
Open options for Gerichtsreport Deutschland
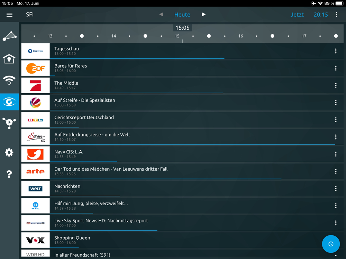pos(336,119)
